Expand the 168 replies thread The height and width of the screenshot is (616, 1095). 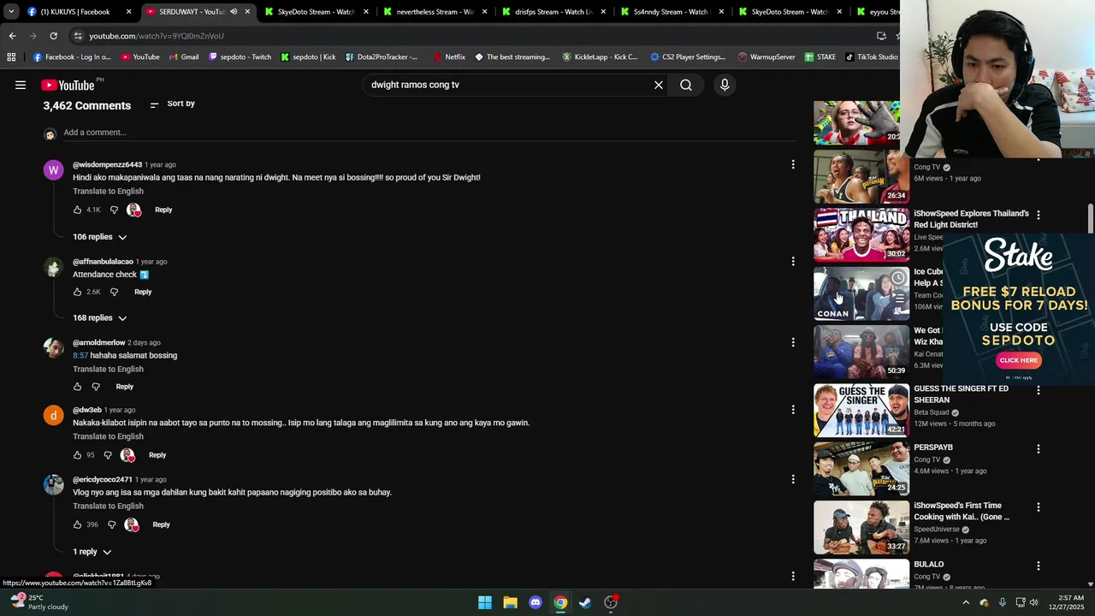(x=100, y=318)
